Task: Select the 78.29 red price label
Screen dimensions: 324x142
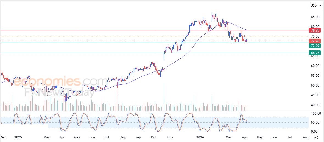Action: (315, 30)
